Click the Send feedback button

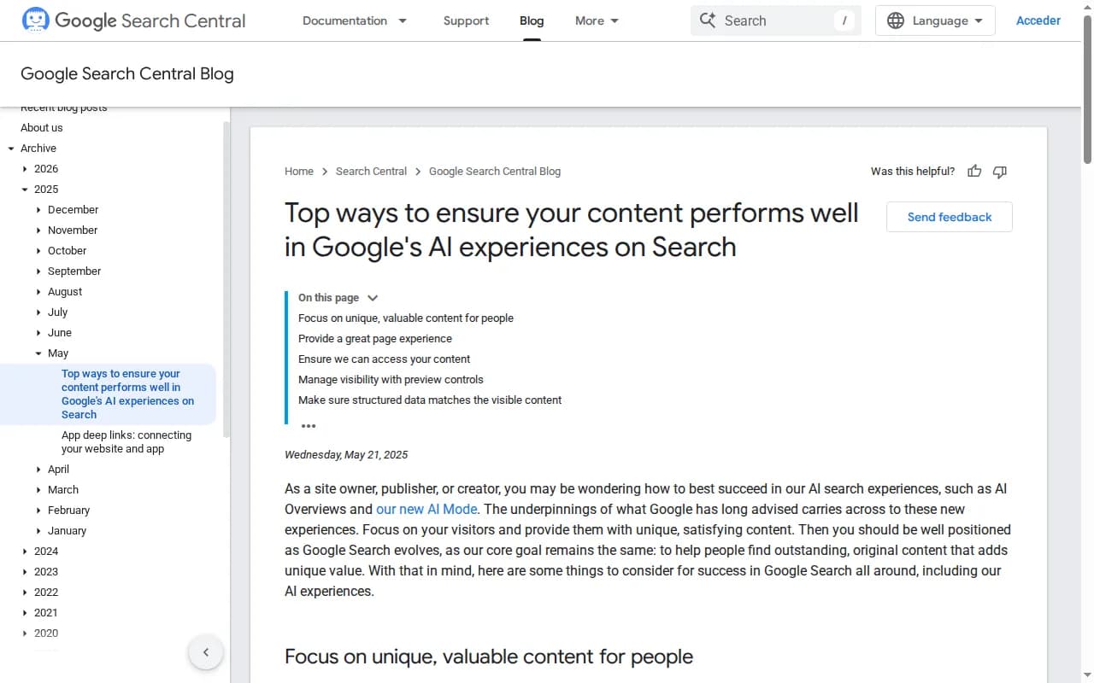coord(949,217)
